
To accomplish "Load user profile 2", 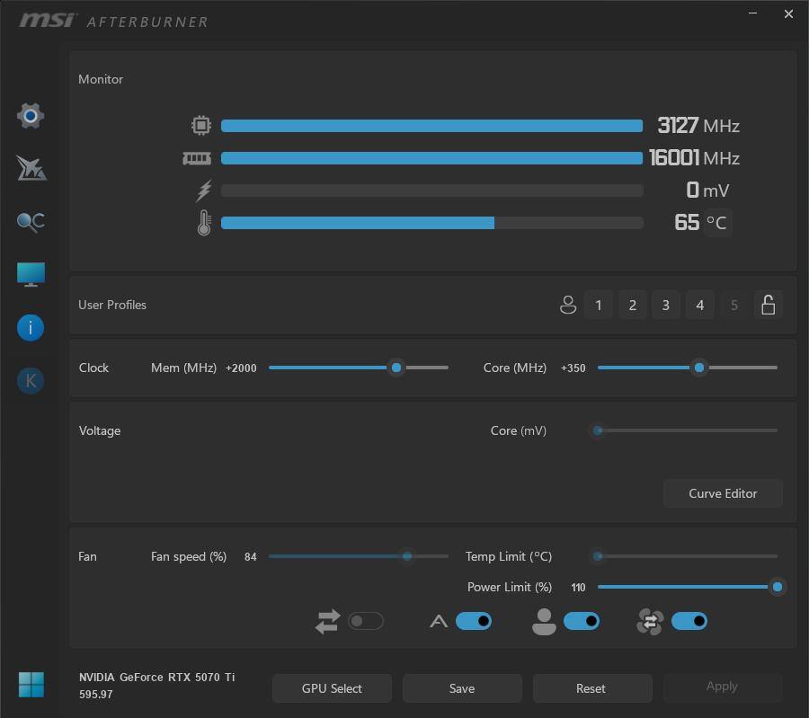I will [633, 305].
